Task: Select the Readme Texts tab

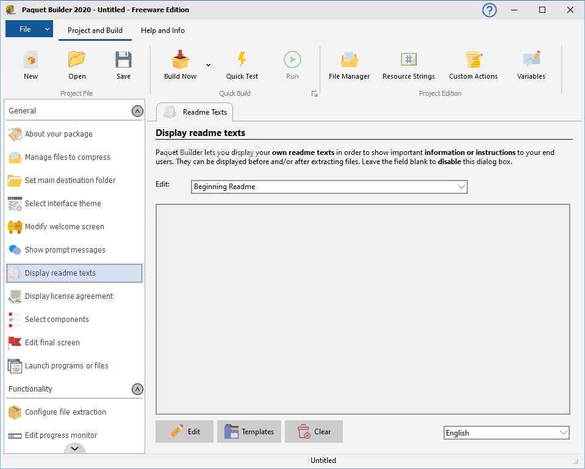Action: (195, 112)
